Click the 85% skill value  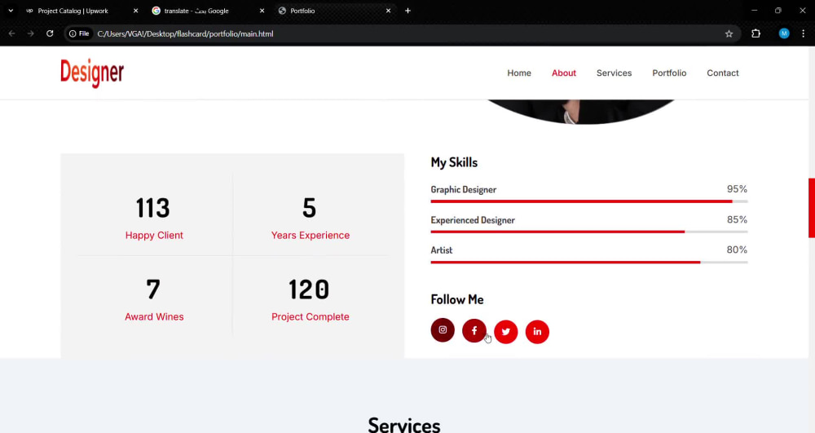pos(737,220)
